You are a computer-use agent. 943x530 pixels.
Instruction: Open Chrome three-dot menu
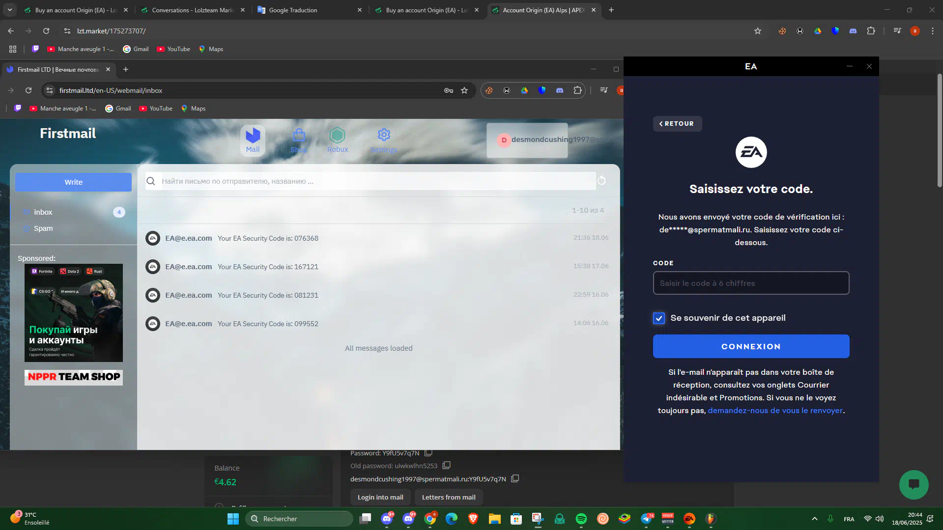coord(933,31)
